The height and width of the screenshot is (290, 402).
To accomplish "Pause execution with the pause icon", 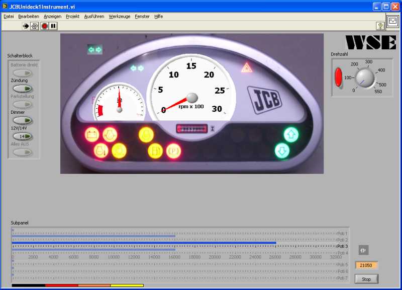I will click(53, 26).
